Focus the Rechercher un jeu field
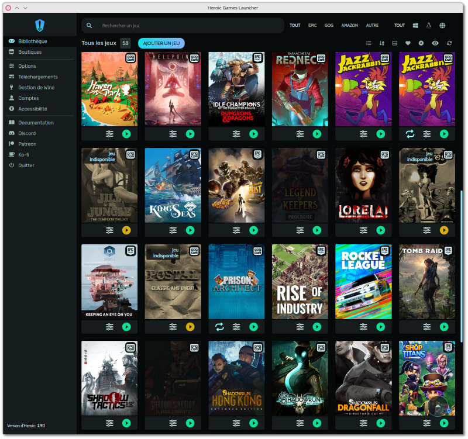 [183, 26]
